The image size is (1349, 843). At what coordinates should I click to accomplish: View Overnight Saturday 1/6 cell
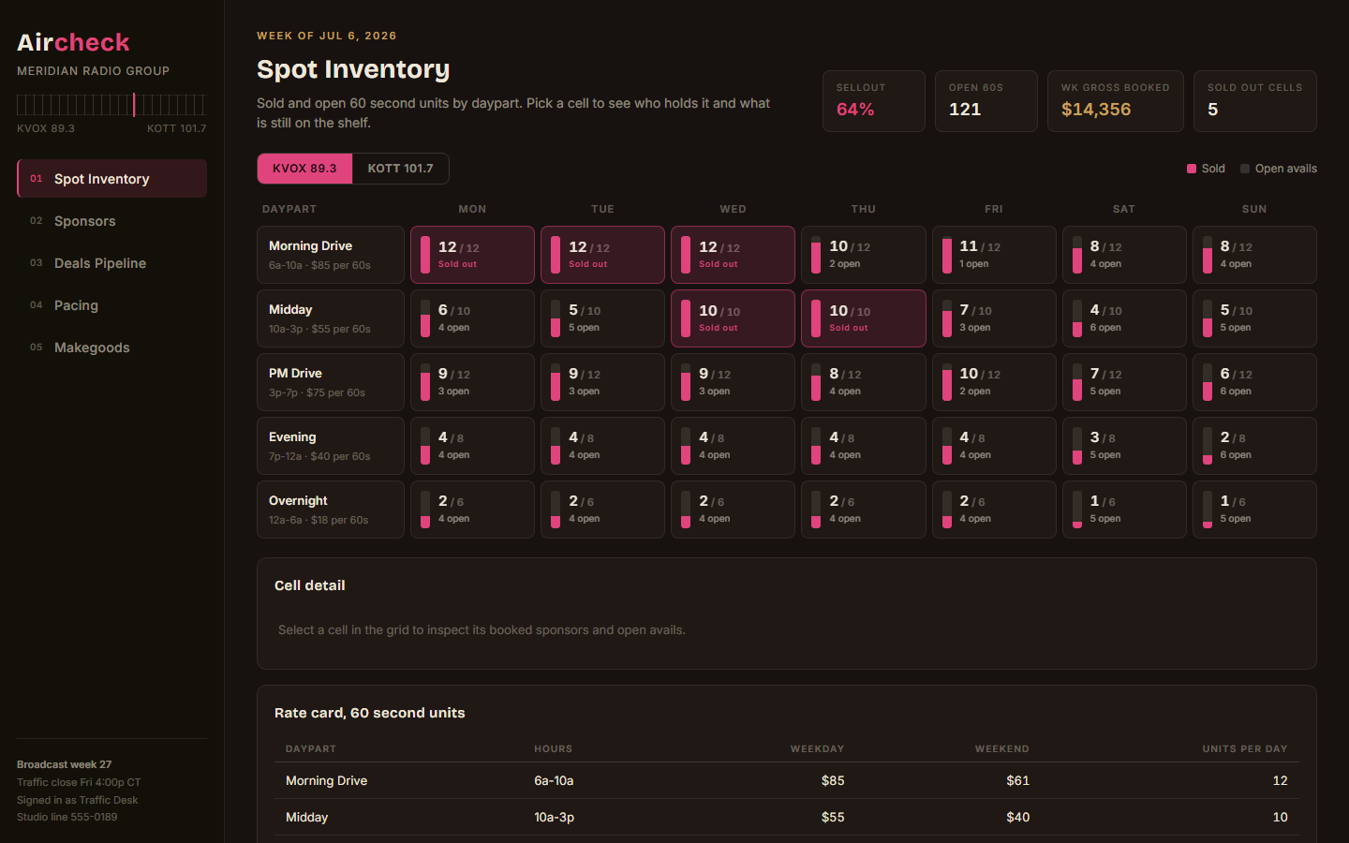tap(1124, 510)
